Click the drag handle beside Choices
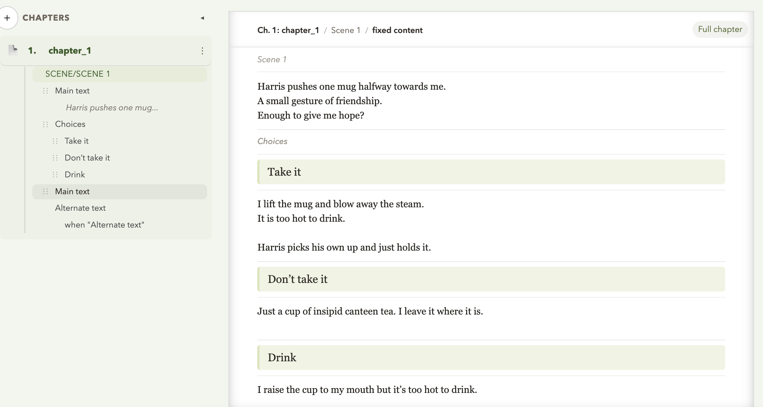This screenshot has width=763, height=407. 45,124
